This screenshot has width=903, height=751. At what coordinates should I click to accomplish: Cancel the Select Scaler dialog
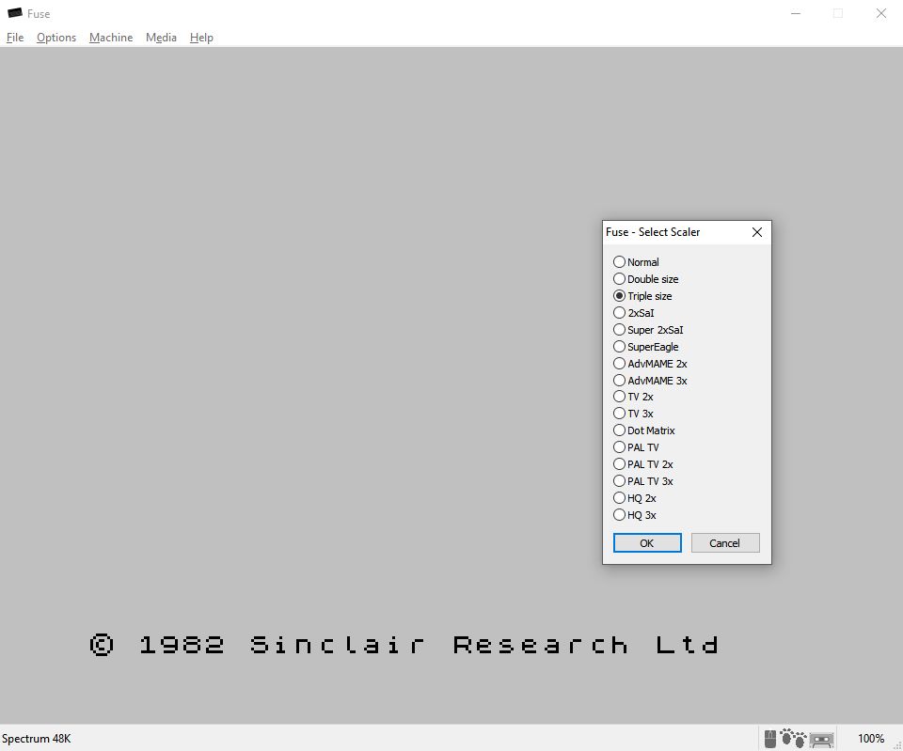724,542
